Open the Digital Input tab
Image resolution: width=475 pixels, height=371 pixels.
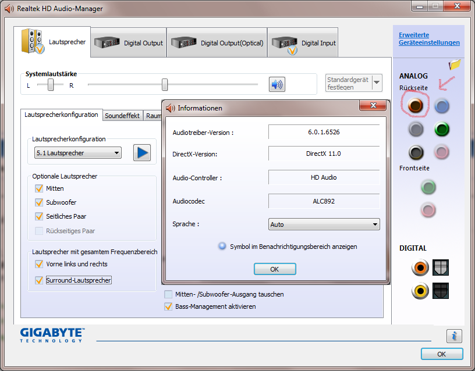point(303,42)
